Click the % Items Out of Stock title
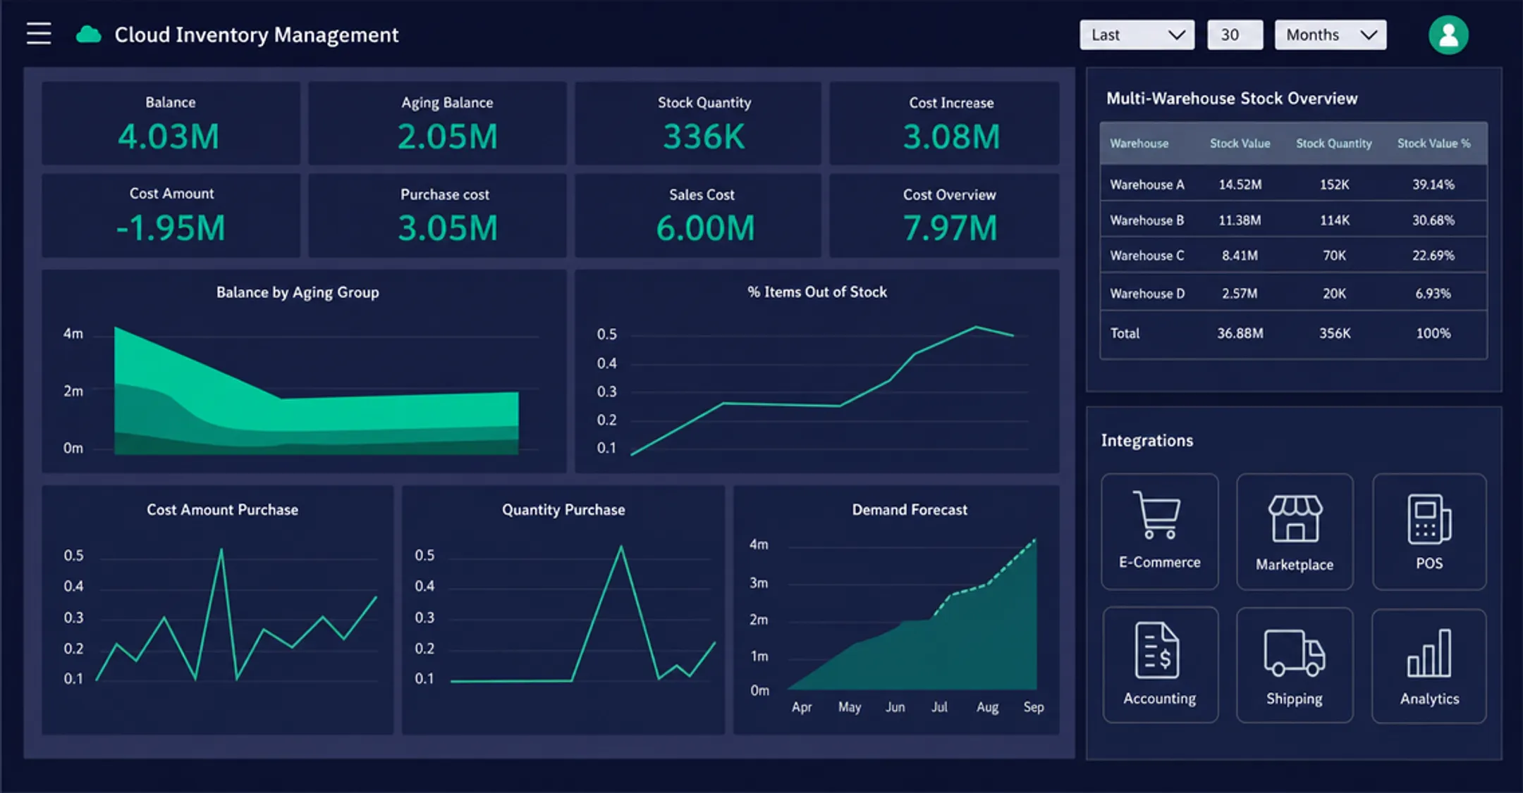Viewport: 1523px width, 793px height. [817, 292]
